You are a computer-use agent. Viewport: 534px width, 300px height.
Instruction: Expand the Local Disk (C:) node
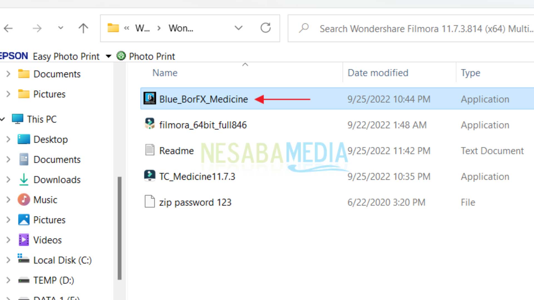[8, 260]
